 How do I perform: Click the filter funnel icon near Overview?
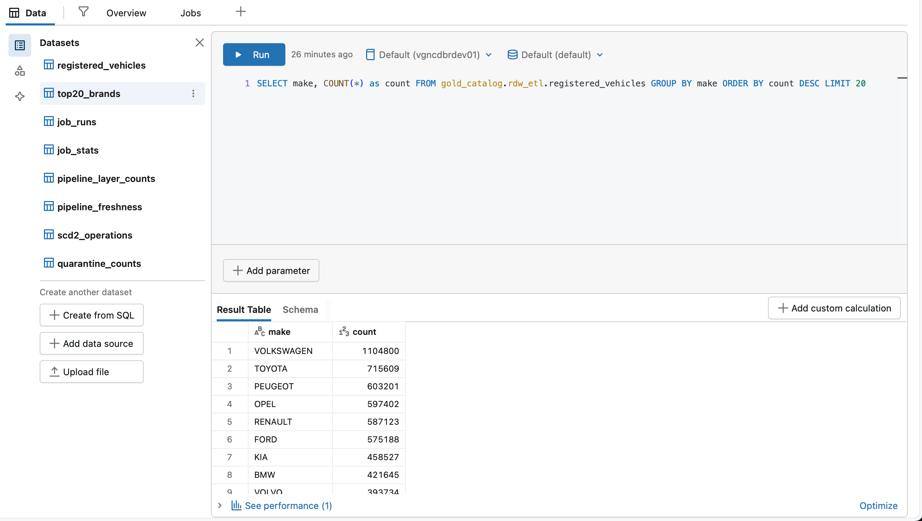[84, 12]
